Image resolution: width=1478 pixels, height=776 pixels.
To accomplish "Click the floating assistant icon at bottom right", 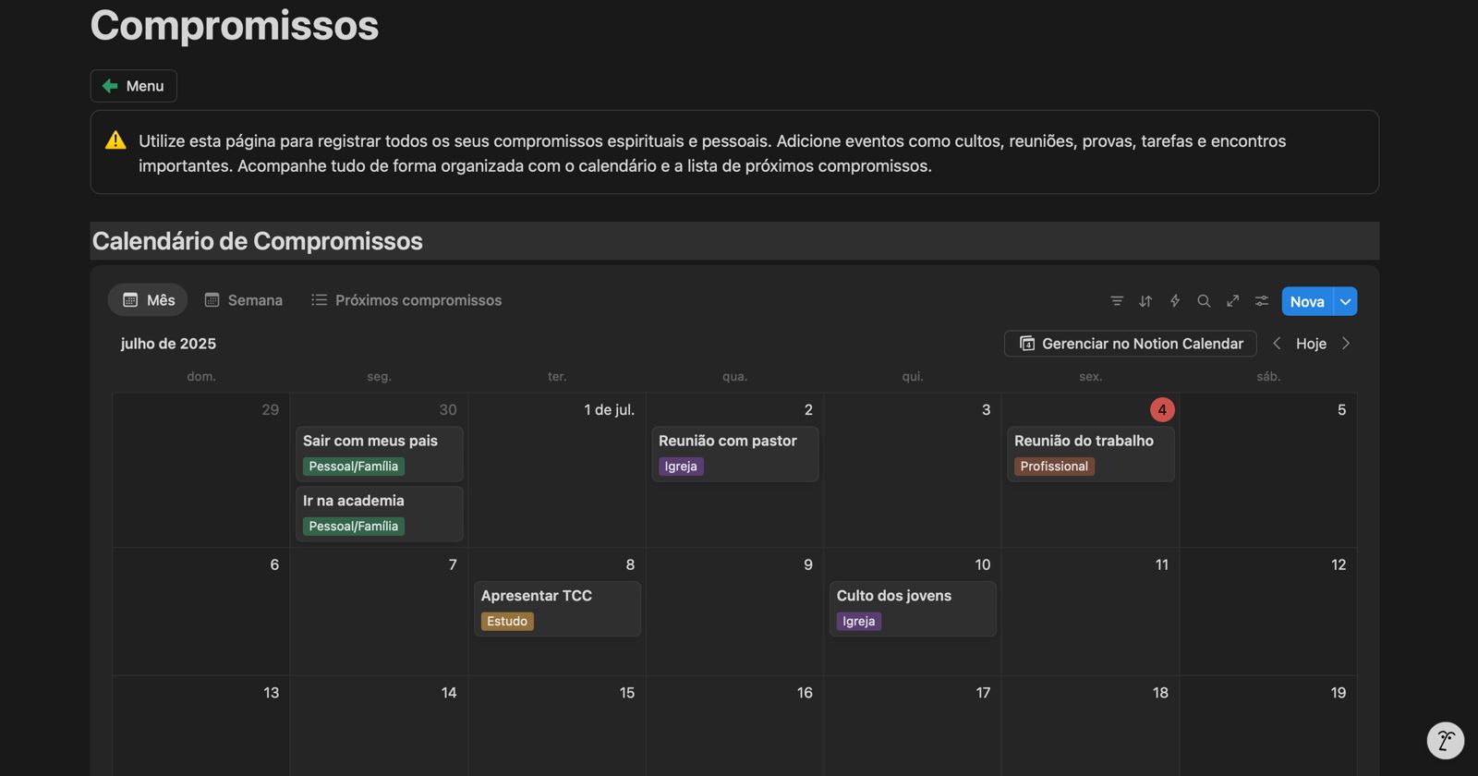I will click(x=1445, y=740).
